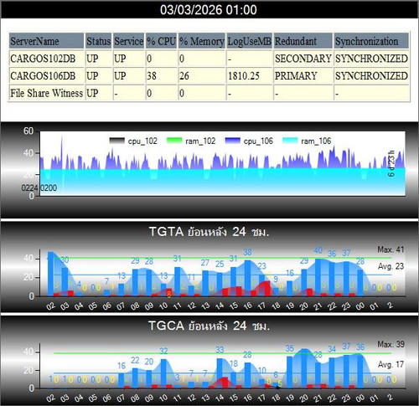Click the TGCA blue bar at hour 19

290,373
